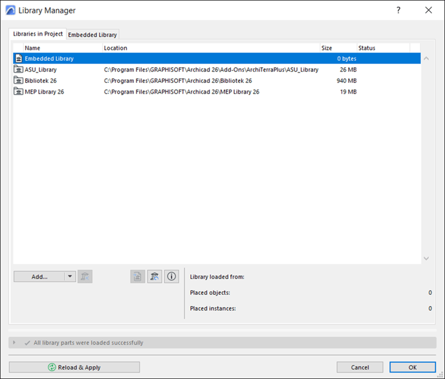
Task: Click the MEP Library 26 location path
Action: pyautogui.click(x=182, y=92)
